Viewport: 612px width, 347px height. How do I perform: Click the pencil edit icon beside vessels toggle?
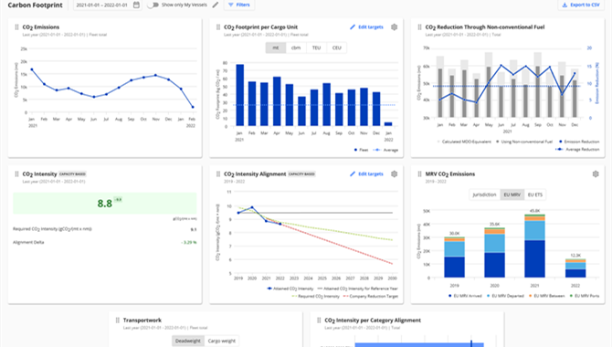(216, 5)
